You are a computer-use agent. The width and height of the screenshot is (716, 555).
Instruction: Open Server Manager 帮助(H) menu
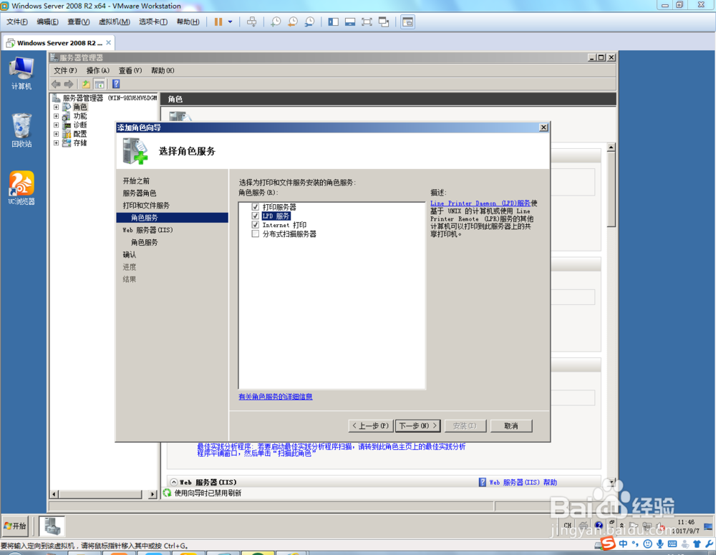point(163,70)
